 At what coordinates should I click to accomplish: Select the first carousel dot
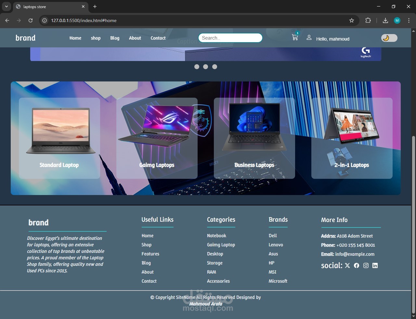click(x=197, y=67)
